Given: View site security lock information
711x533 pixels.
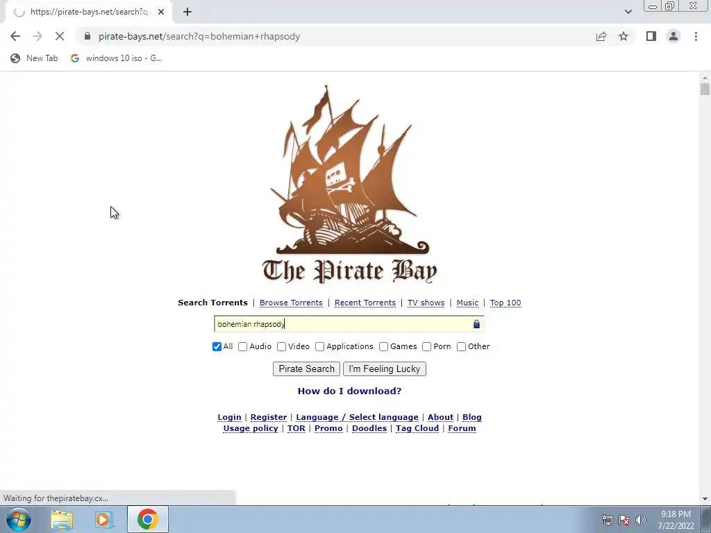Looking at the screenshot, I should pyautogui.click(x=87, y=36).
